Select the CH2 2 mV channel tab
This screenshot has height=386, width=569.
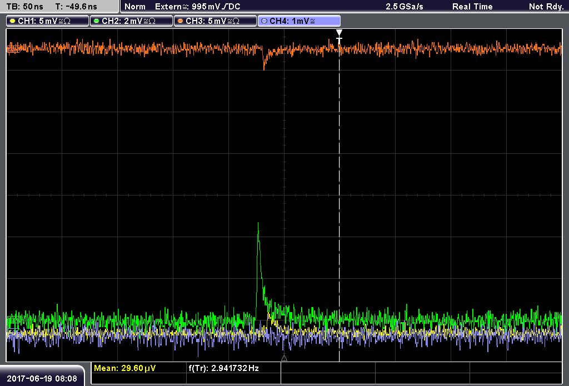(131, 21)
